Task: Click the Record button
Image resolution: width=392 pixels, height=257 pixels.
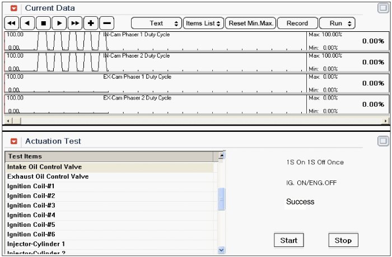Action: 297,23
